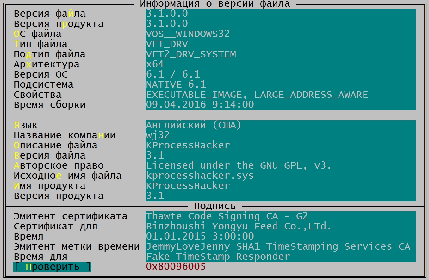The width and height of the screenshot is (429, 280).
Task: Click the build time 09.04.2016 field
Action: (x=281, y=105)
